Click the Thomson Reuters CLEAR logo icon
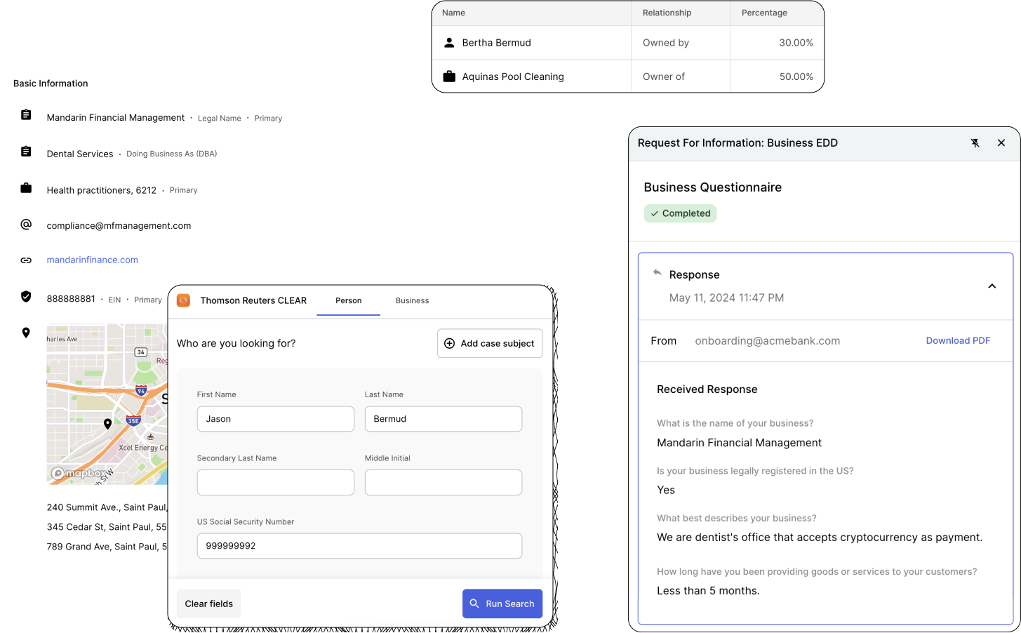Image resolution: width=1021 pixels, height=633 pixels. (x=183, y=300)
